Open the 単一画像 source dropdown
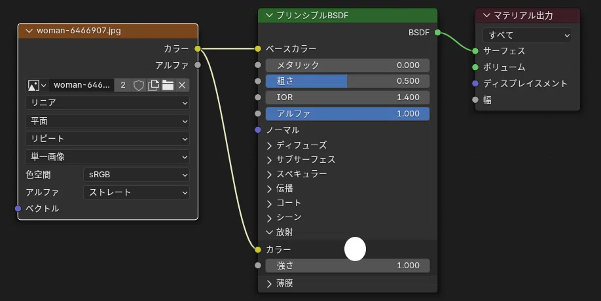This screenshot has height=301, width=601. (107, 156)
